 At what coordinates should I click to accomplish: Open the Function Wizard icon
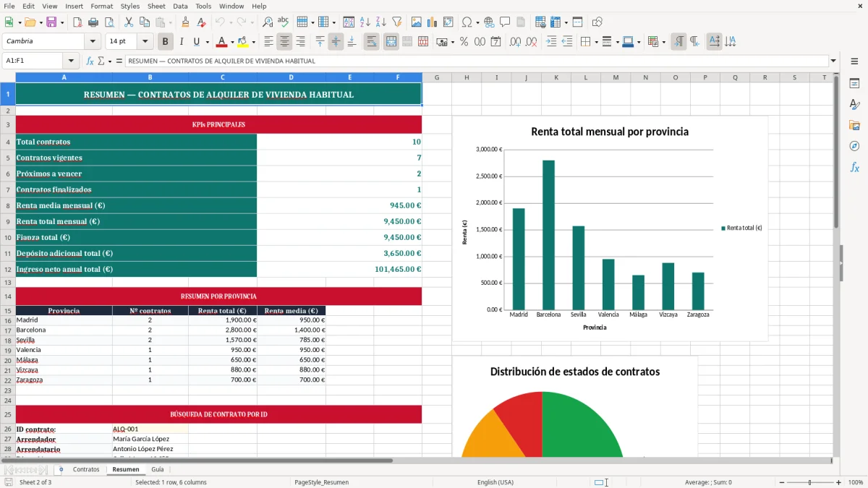click(x=90, y=61)
